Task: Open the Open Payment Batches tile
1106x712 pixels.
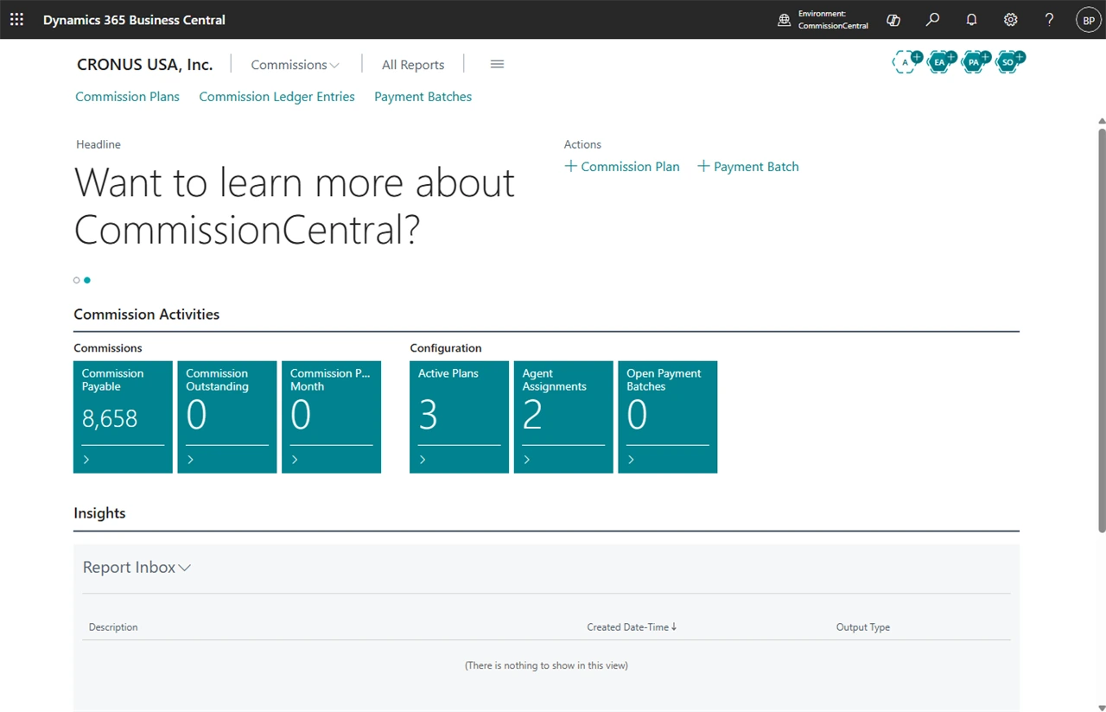Action: (x=668, y=416)
